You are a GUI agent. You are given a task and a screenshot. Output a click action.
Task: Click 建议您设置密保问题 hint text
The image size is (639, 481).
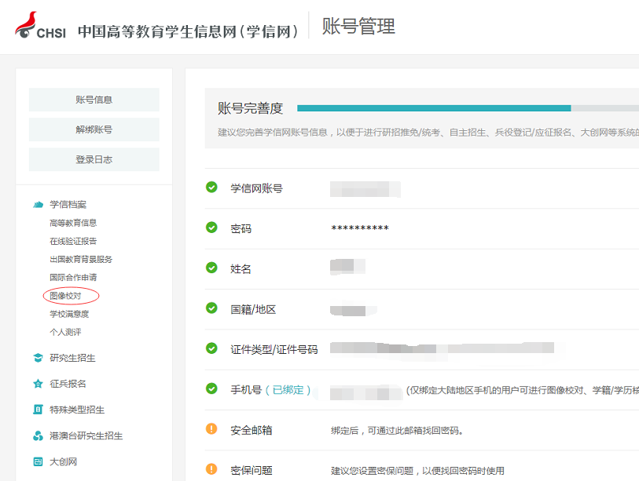tap(417, 471)
